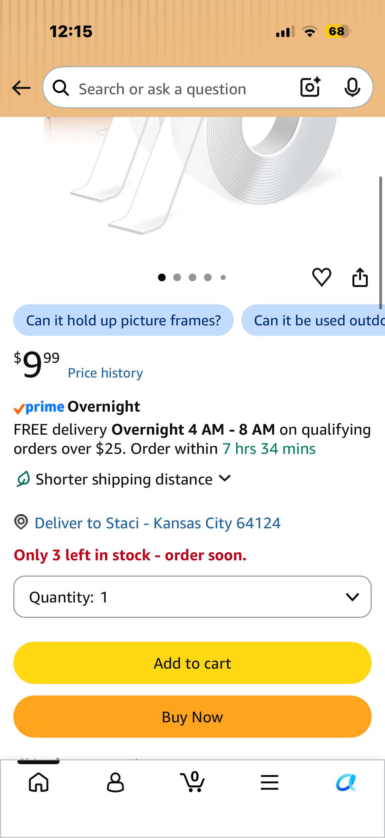Screen dimensions: 385x838
Task: Tap 'Can it be used outdoors' chip
Action: pyautogui.click(x=313, y=320)
